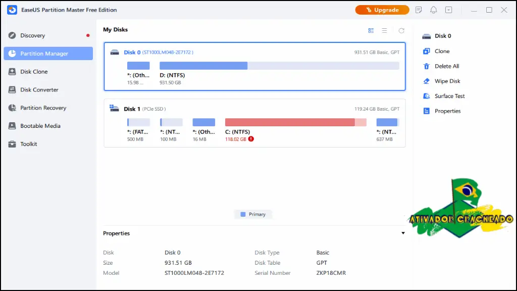Open Bootable Media section
The height and width of the screenshot is (291, 517).
(x=48, y=126)
